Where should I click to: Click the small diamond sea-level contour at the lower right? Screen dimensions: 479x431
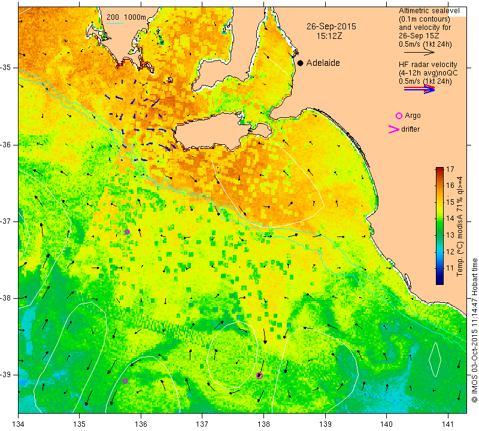435,360
